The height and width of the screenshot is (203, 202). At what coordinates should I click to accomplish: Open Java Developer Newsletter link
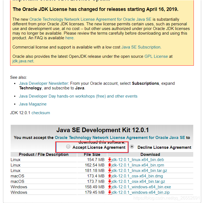(43, 83)
